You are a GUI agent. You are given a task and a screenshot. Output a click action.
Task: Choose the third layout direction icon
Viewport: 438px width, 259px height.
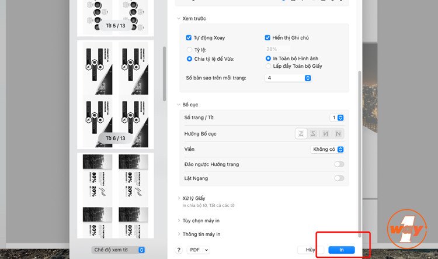(325, 134)
